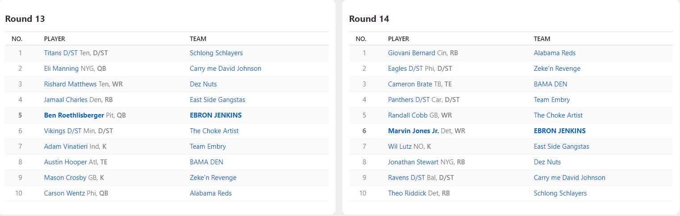This screenshot has width=680, height=216.
Task: Open Eli Manning player link
Action: coord(62,69)
